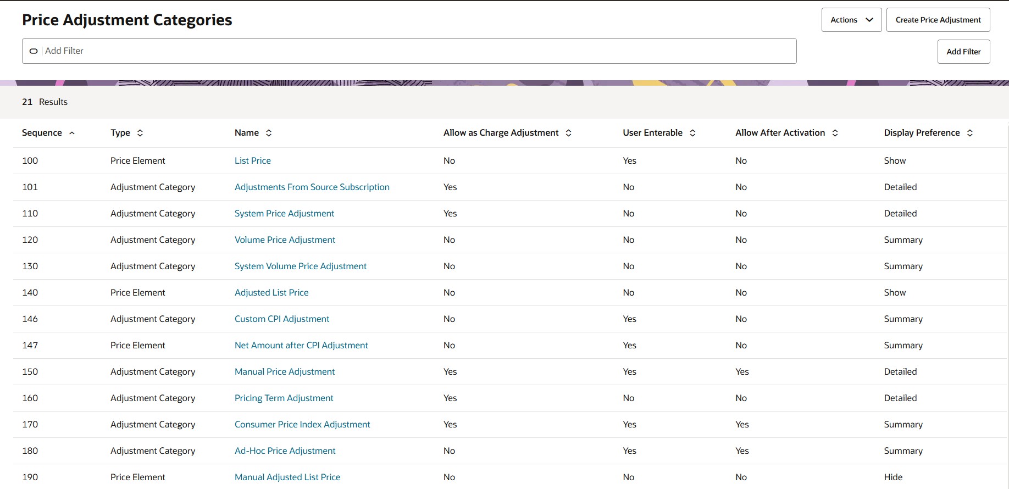Sort by Sequence column arrow

click(x=72, y=133)
